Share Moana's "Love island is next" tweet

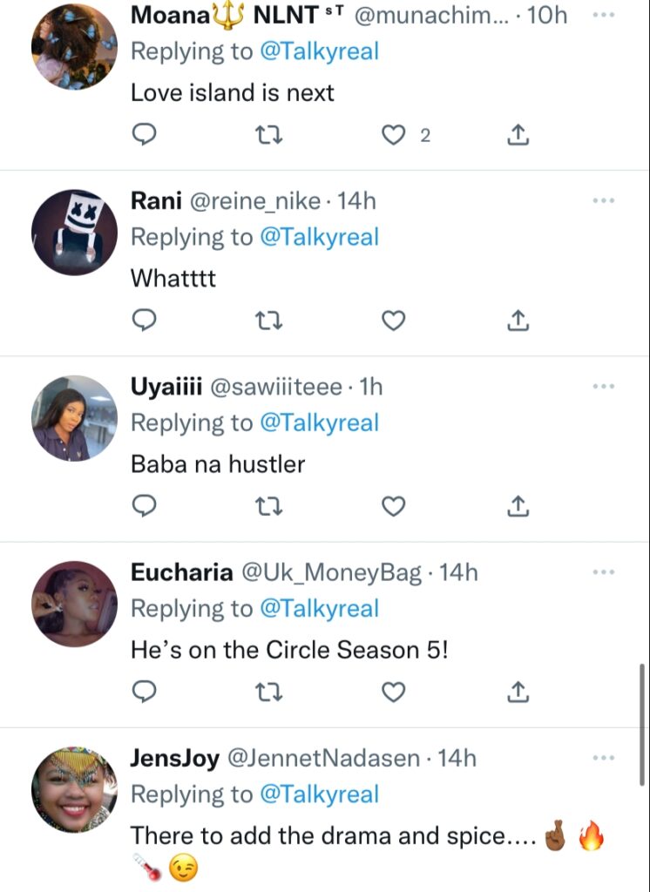click(518, 135)
